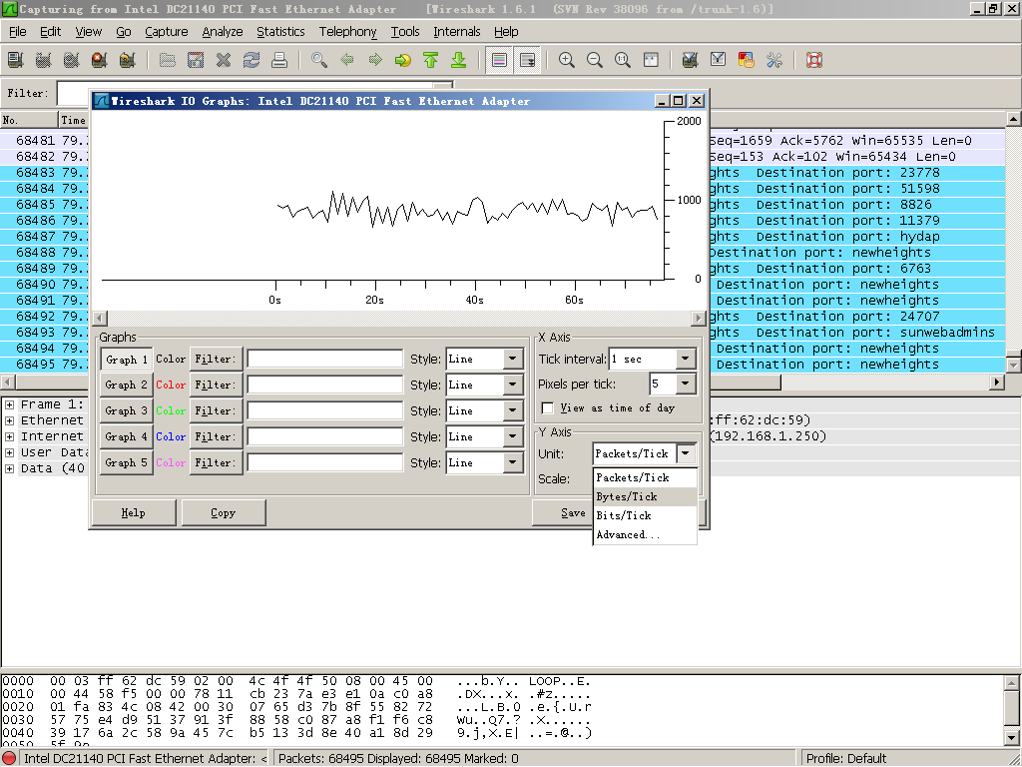
Task: Toggle Graph 2 button
Action: [127, 384]
